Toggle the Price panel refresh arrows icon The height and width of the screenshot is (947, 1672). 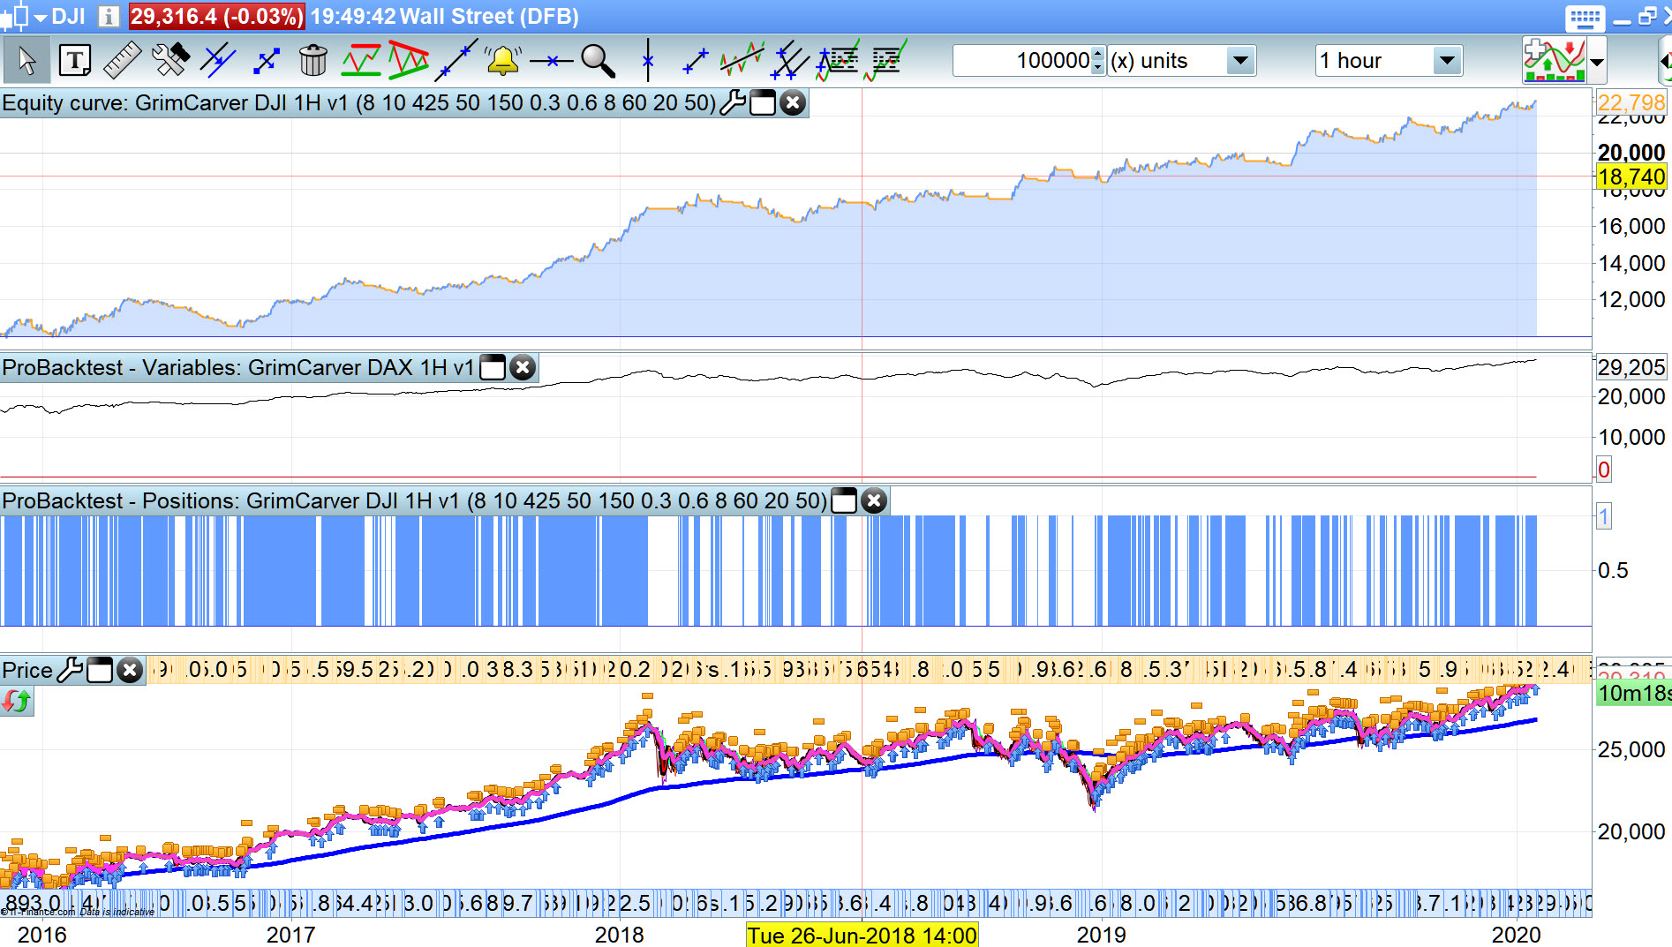pyautogui.click(x=16, y=702)
